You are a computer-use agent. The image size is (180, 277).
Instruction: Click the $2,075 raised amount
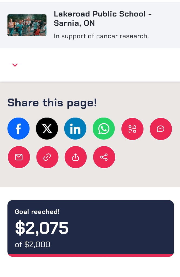click(x=42, y=228)
